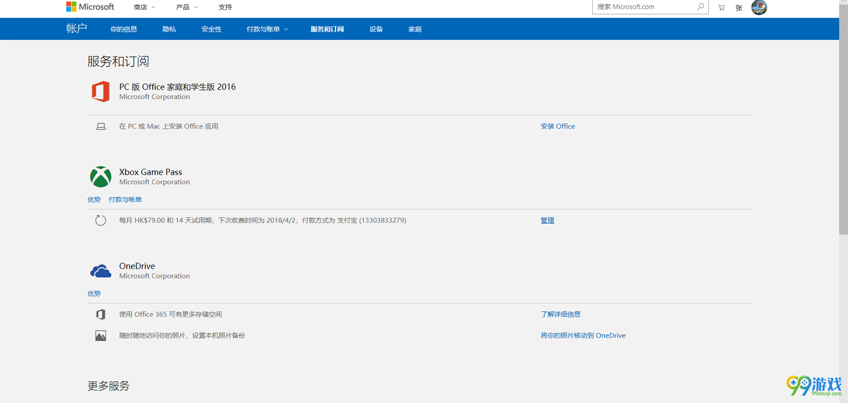The height and width of the screenshot is (403, 848).
Task: Click the Xbox Game Pass title text
Action: 151,172
